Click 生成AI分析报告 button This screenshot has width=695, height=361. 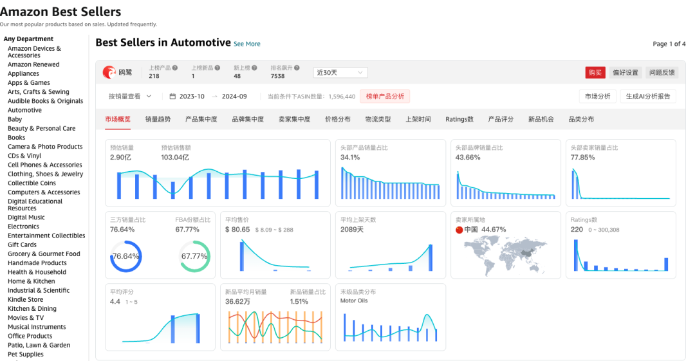point(648,97)
